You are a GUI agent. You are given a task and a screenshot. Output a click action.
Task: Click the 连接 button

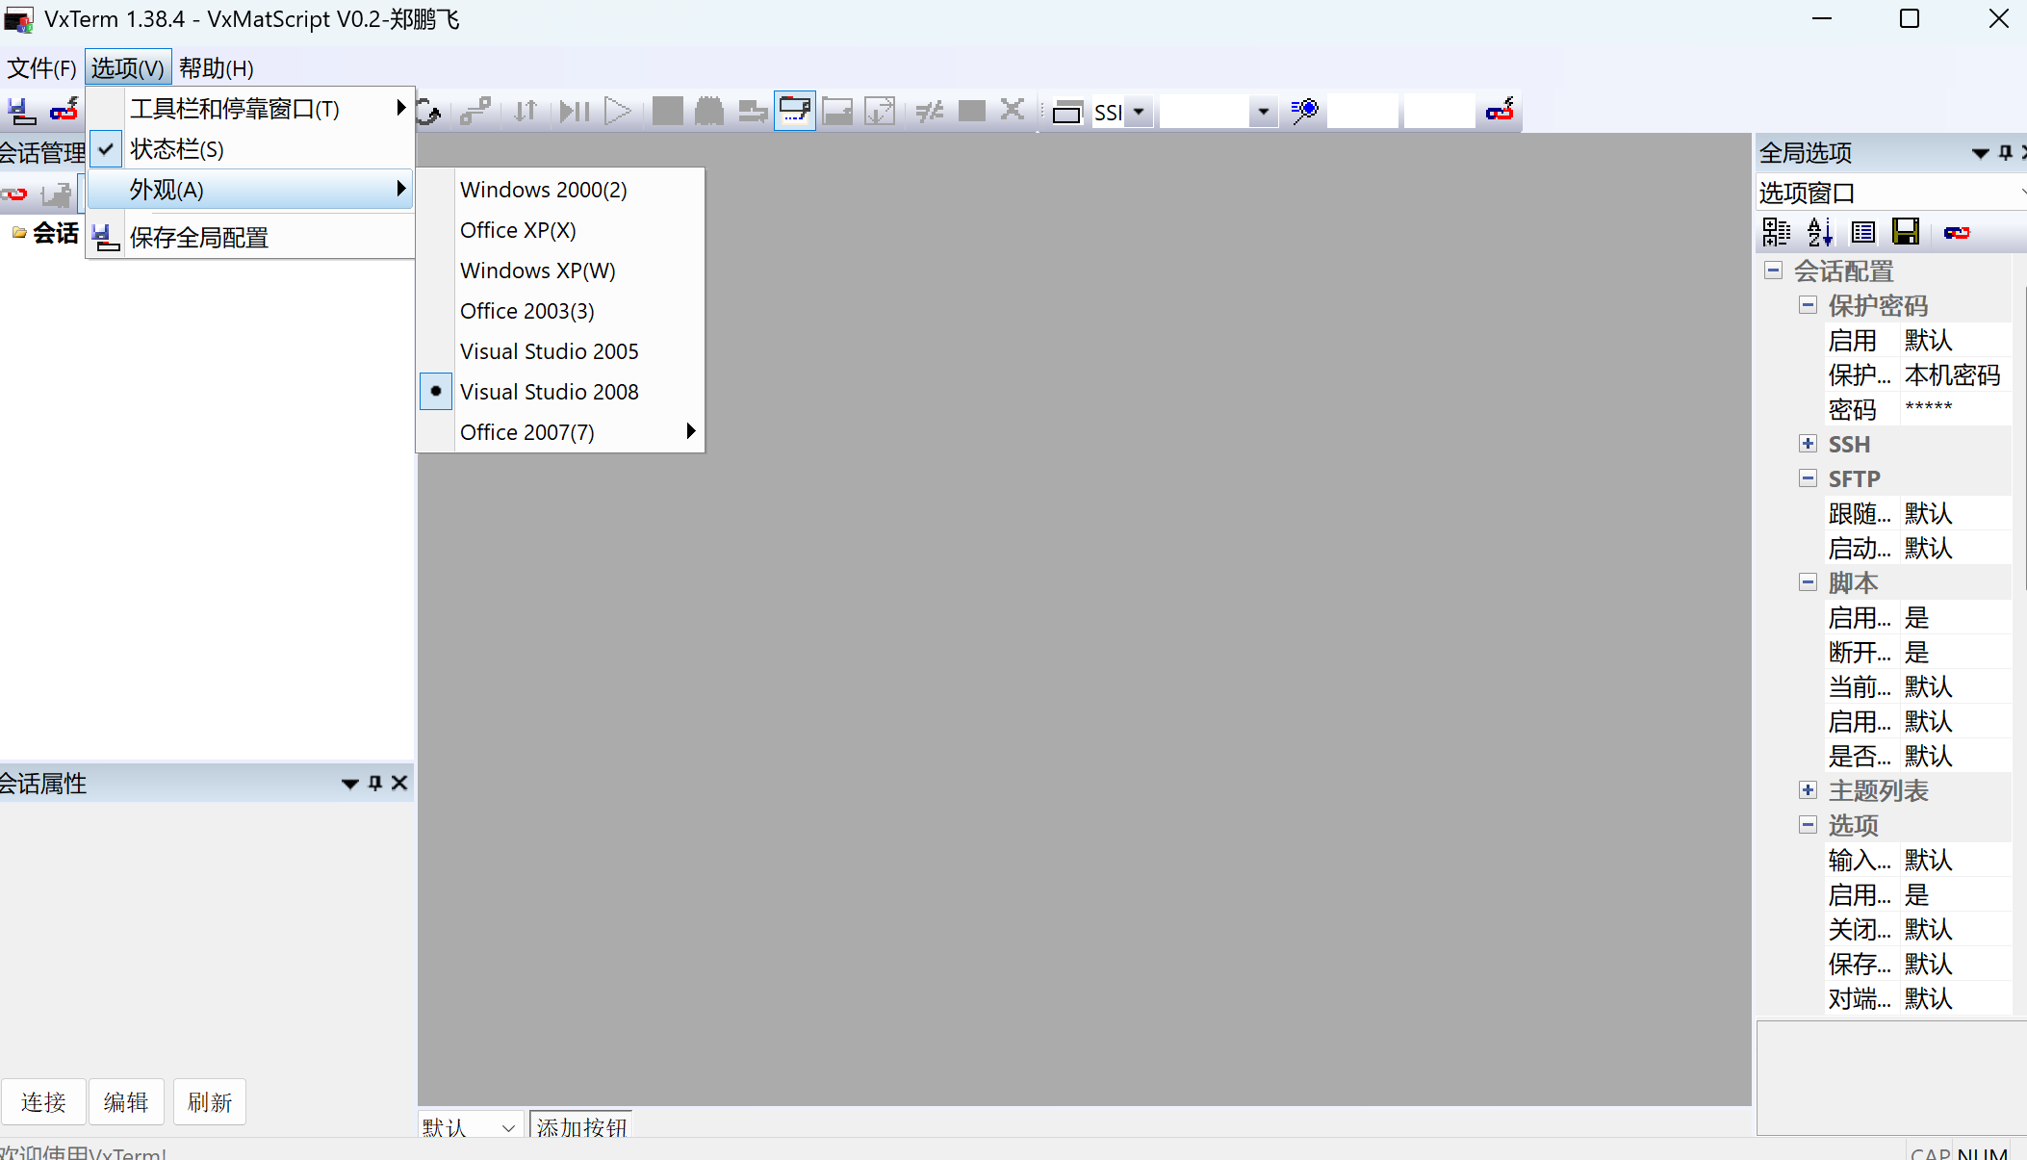point(43,1101)
